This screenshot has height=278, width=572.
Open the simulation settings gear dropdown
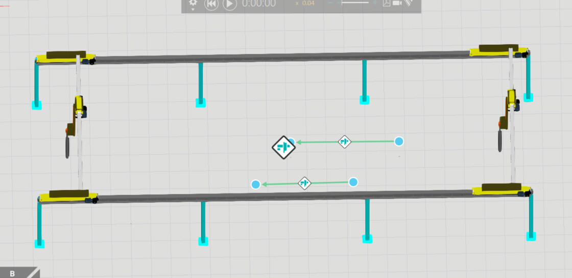pyautogui.click(x=193, y=4)
